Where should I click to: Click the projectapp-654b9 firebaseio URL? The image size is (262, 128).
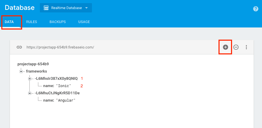(60, 47)
